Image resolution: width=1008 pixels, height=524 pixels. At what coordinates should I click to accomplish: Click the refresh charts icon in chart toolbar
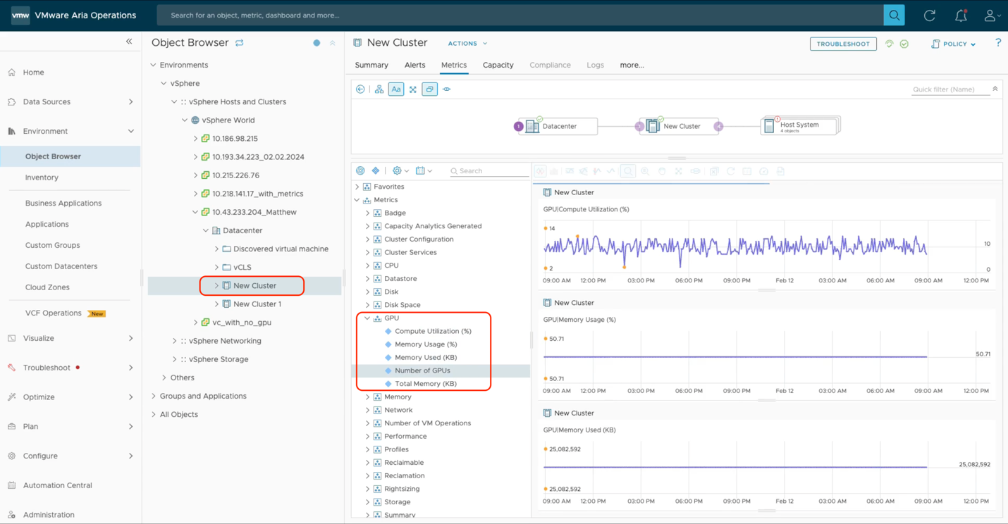[730, 171]
